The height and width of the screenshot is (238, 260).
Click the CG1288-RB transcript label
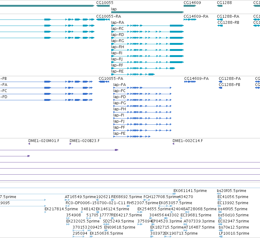click(x=228, y=23)
